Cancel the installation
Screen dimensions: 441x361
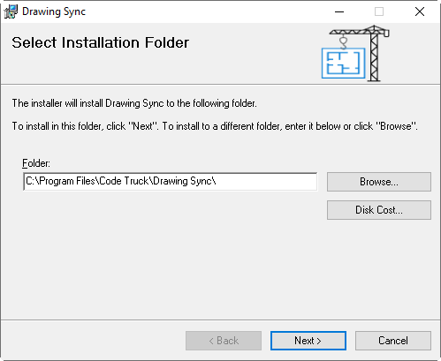[x=393, y=341]
